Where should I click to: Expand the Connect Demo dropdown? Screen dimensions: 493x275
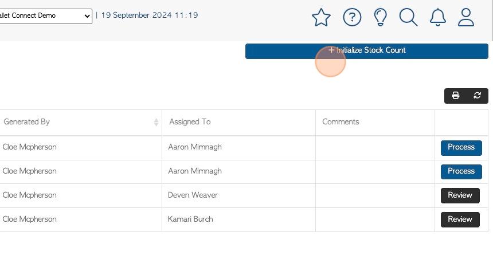pos(46,16)
